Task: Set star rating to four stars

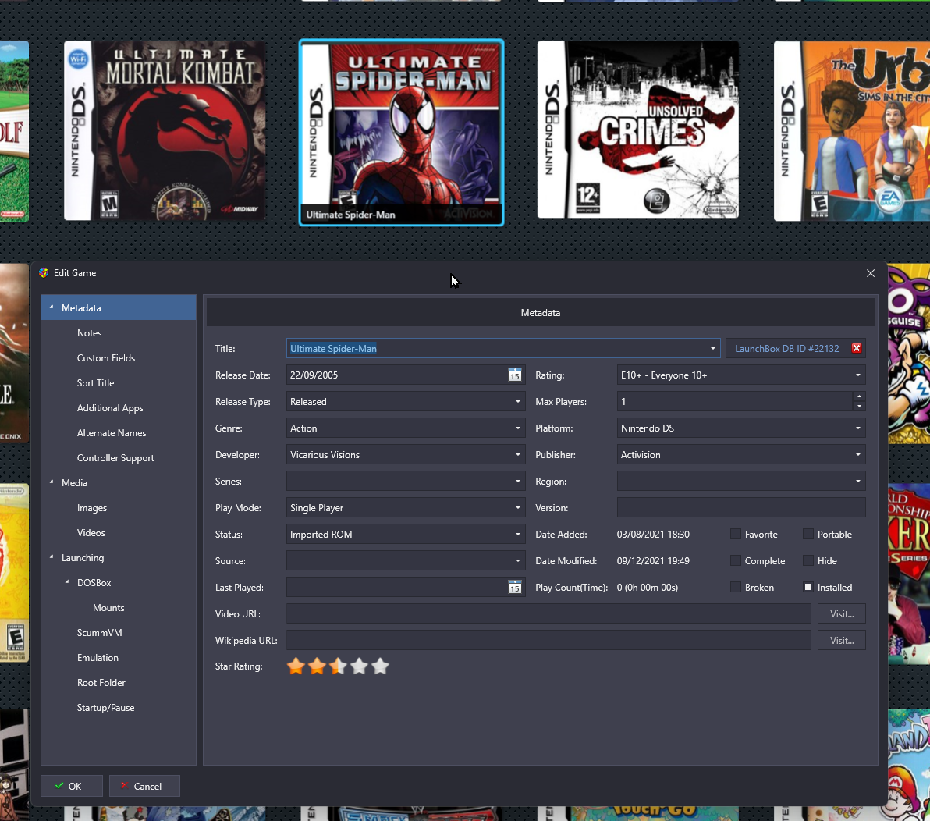Action: [360, 666]
